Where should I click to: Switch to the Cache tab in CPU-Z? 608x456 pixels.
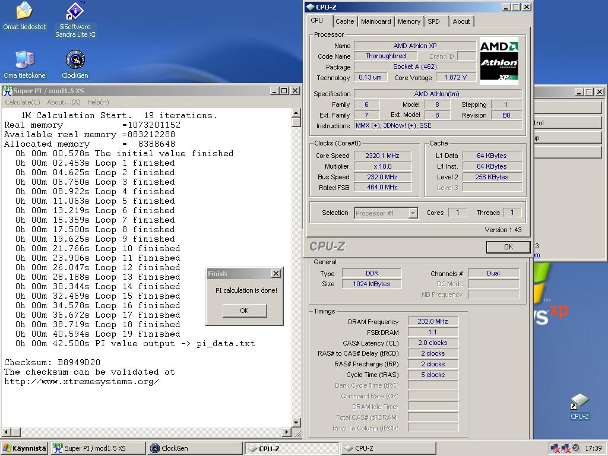click(x=345, y=21)
